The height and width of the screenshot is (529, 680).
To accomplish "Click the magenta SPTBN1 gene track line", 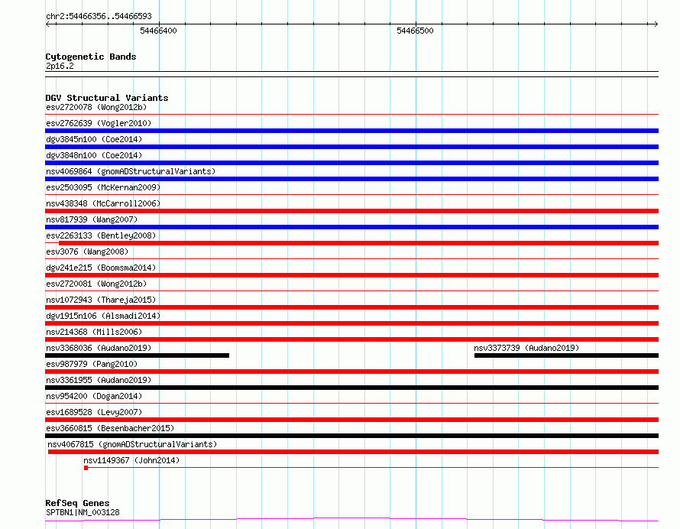I will click(x=351, y=520).
